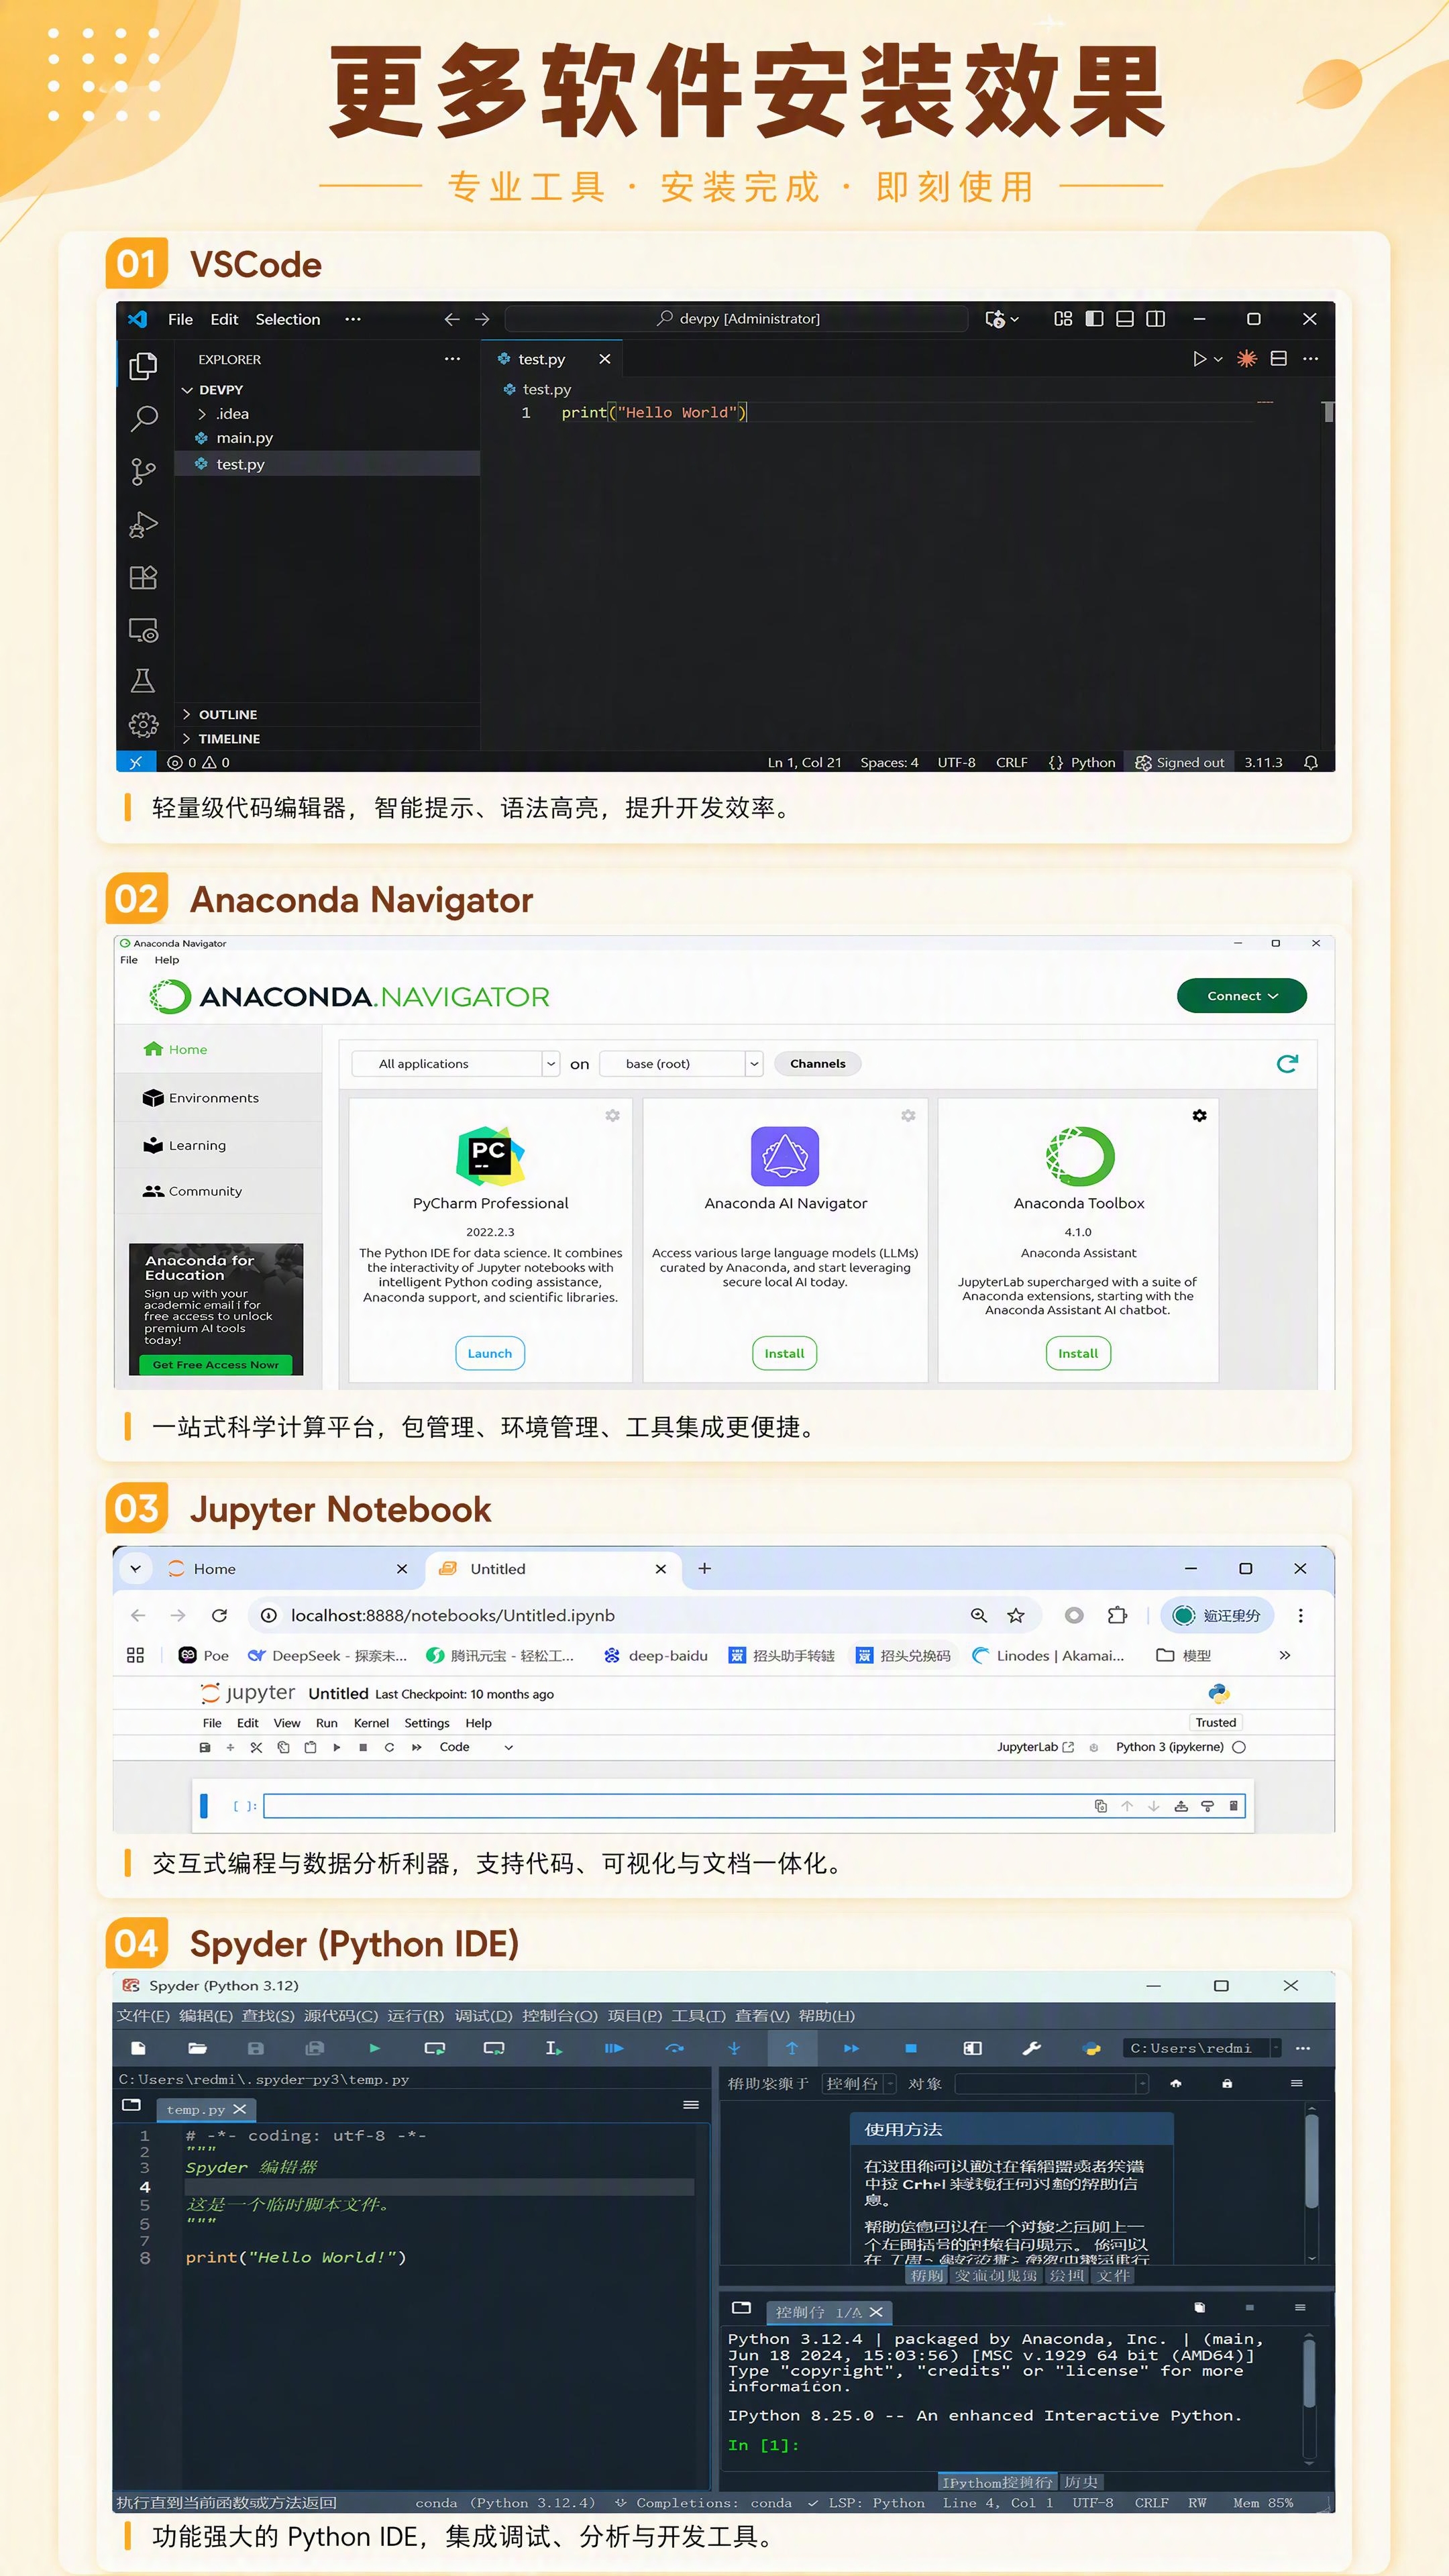The image size is (1449, 2576).
Task: Cut the selected Jupyter cell
Action: [x=256, y=1747]
